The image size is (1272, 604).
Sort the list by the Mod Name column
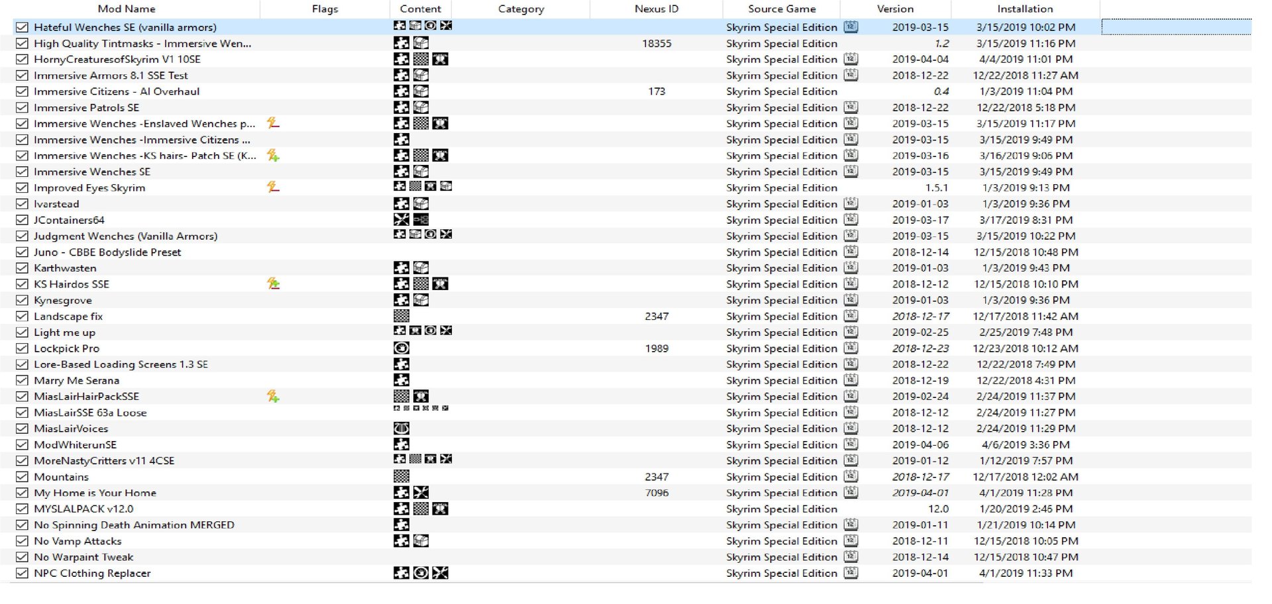(127, 9)
